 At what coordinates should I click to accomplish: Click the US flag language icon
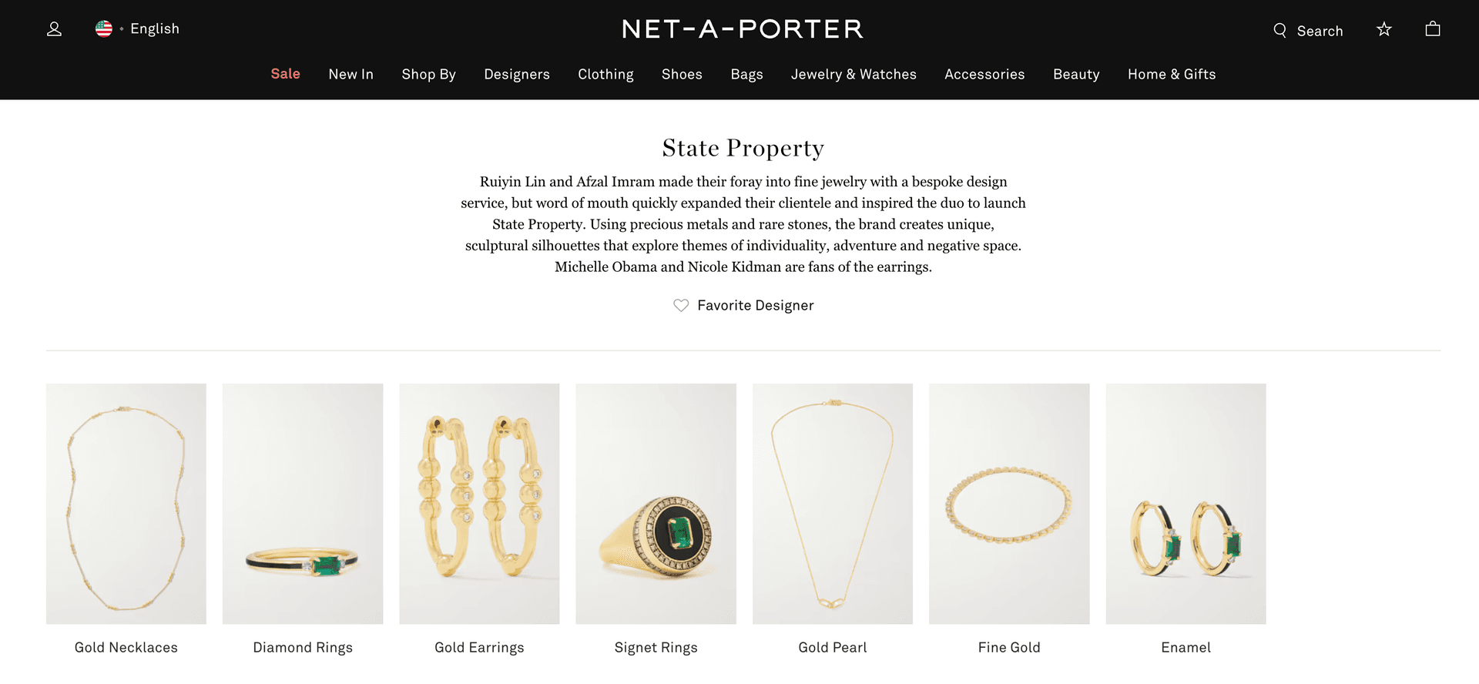[104, 29]
